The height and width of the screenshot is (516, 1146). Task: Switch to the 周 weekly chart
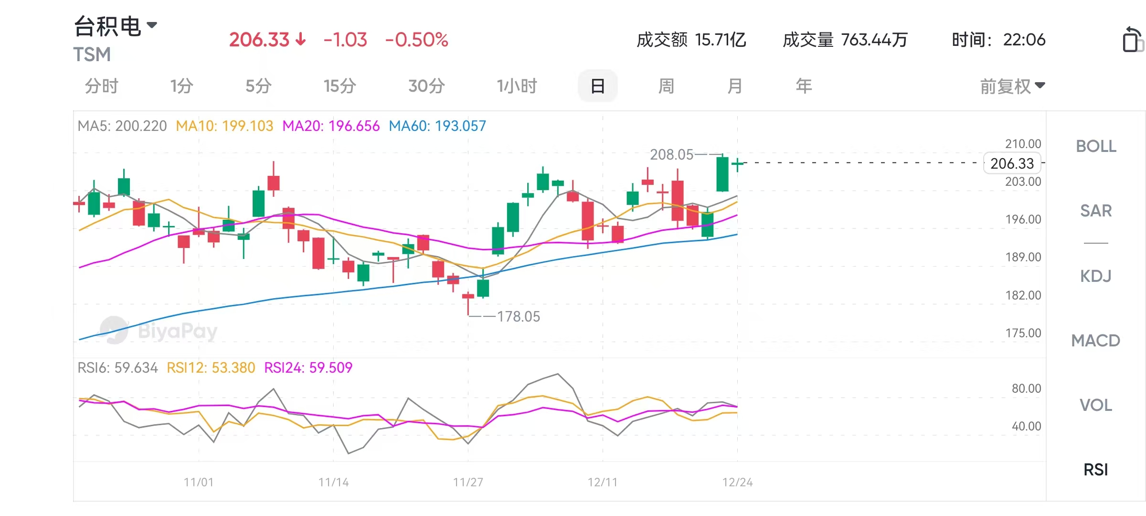[666, 86]
